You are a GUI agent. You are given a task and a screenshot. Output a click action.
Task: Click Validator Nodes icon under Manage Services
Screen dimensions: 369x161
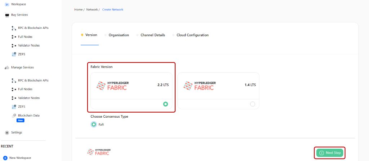point(14,98)
